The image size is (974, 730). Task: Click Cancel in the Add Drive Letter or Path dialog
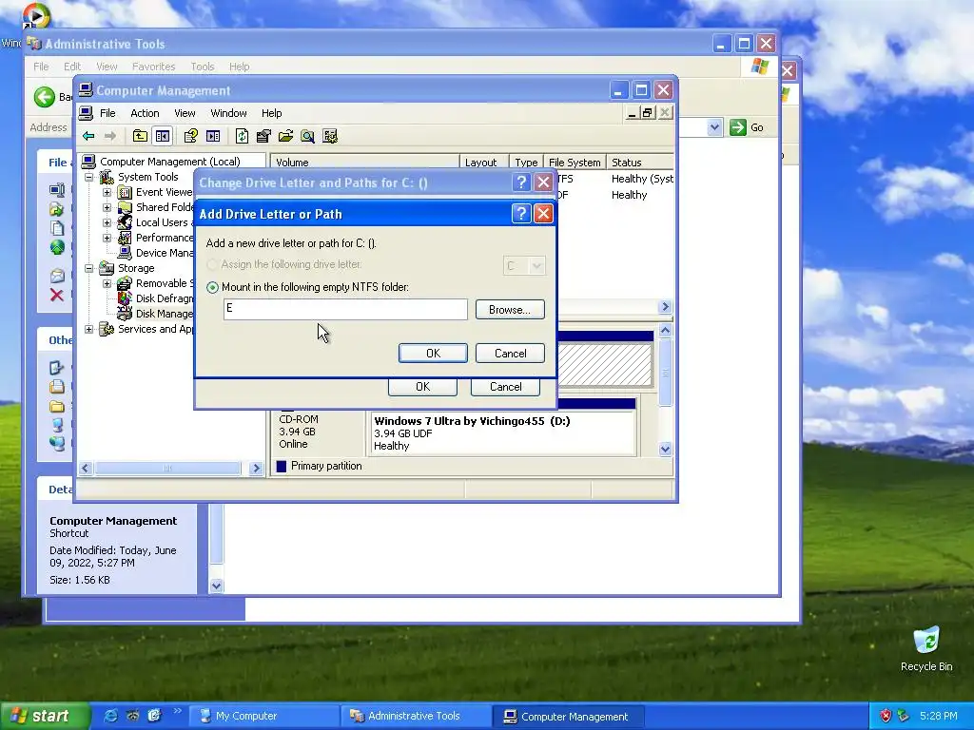coord(510,354)
